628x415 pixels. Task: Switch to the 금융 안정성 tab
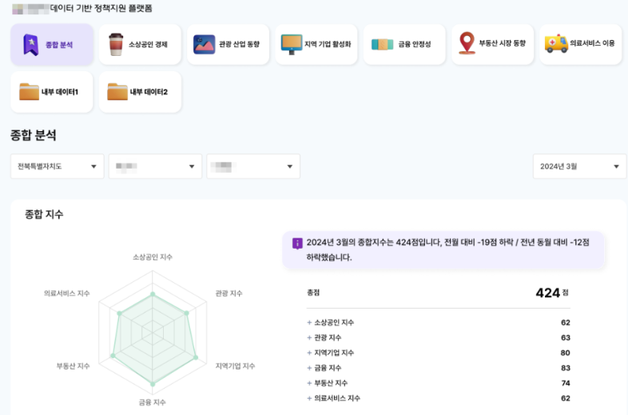pyautogui.click(x=404, y=44)
